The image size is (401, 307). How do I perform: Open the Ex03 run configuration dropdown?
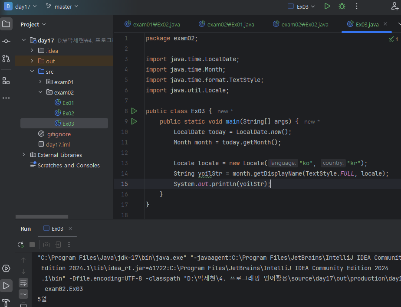[302, 7]
